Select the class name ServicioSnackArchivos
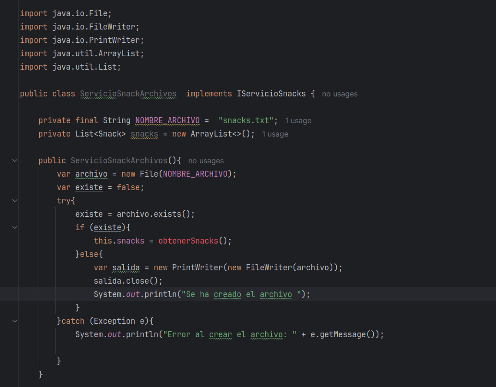 [x=128, y=94]
